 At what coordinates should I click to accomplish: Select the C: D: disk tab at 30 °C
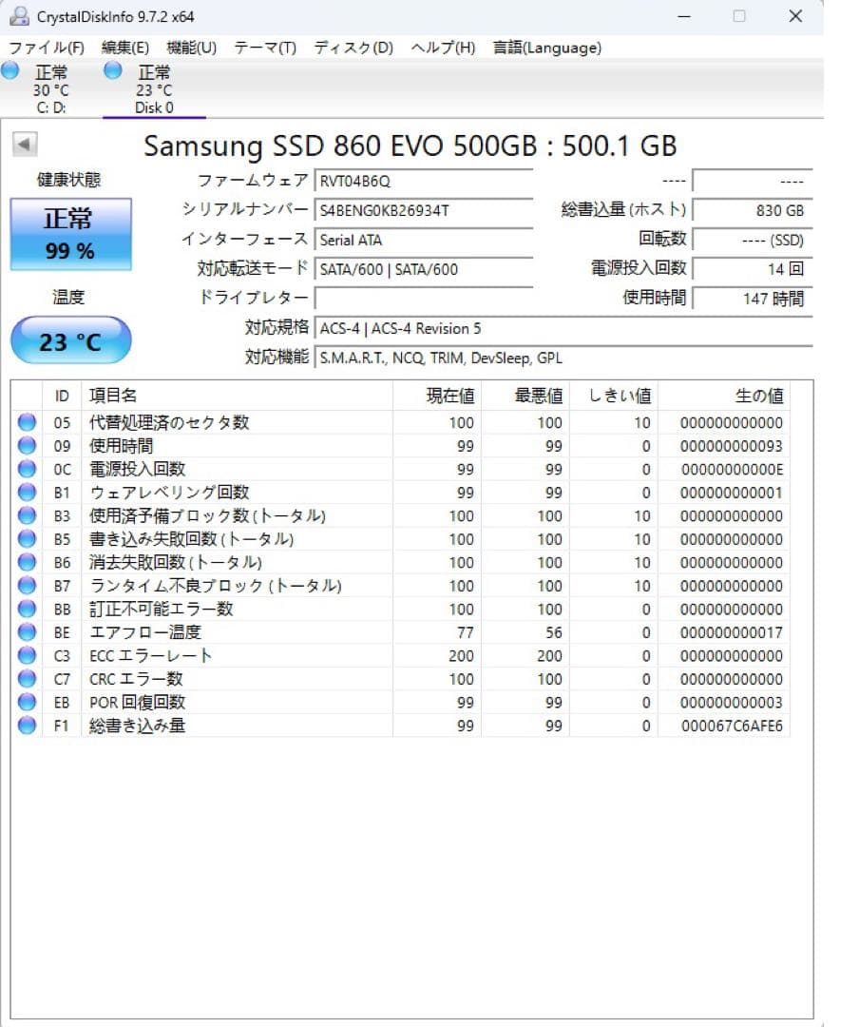(51, 89)
